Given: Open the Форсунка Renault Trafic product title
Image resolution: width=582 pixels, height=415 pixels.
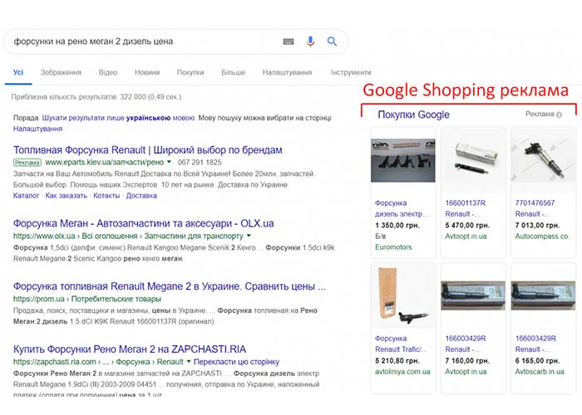Looking at the screenshot, I should coord(401,344).
